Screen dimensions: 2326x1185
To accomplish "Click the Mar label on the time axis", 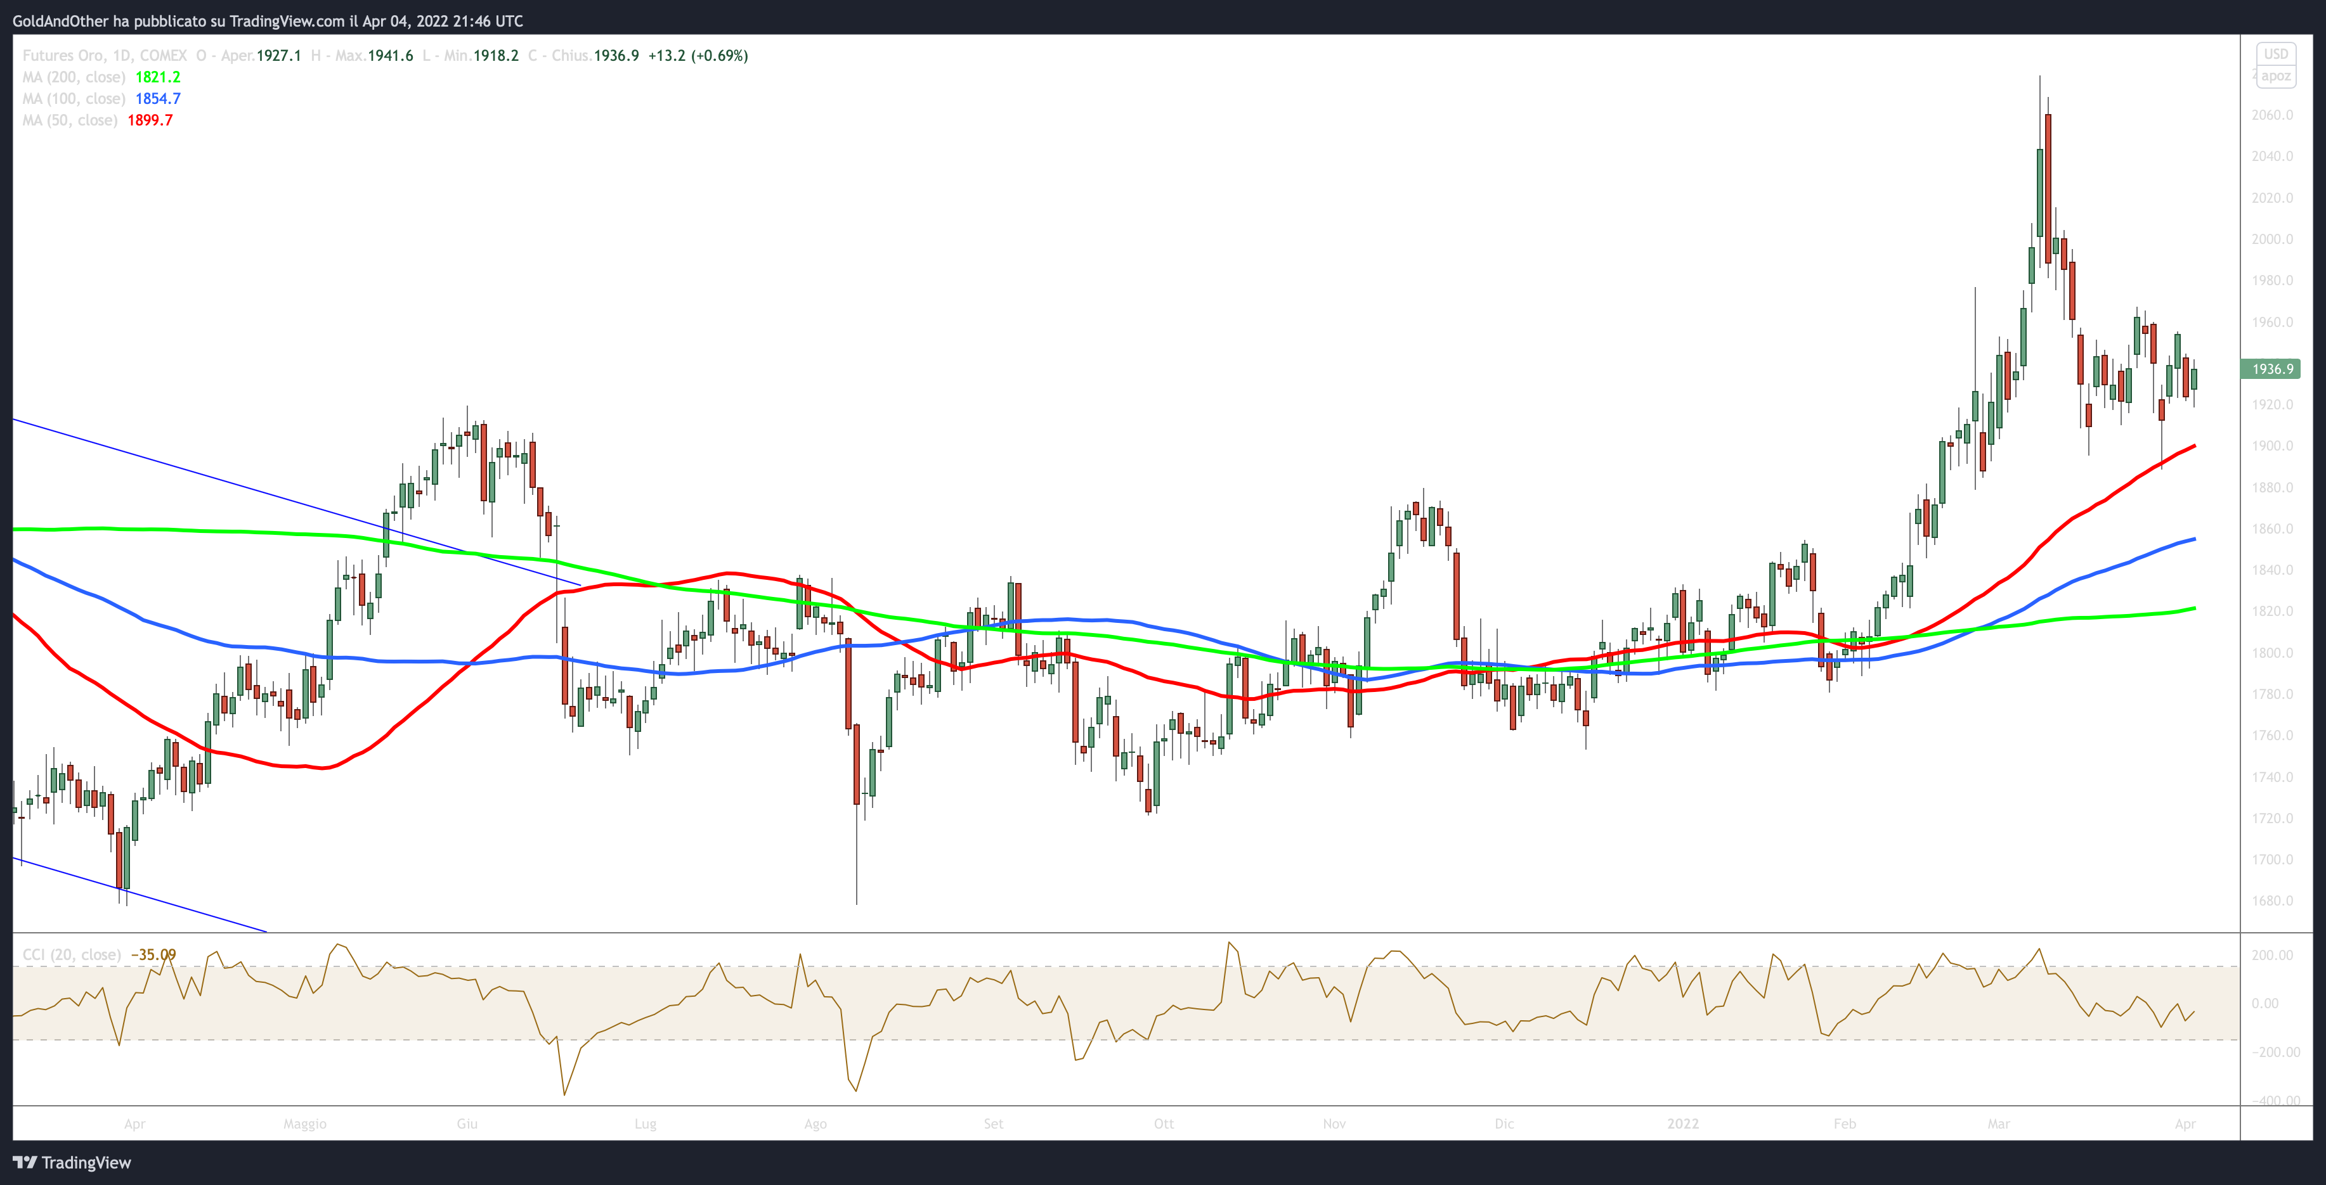I will pos(1999,1124).
